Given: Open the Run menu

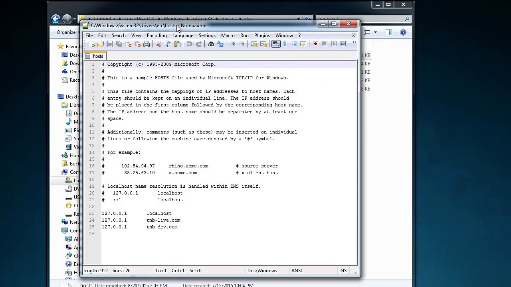Looking at the screenshot, I should pos(244,35).
